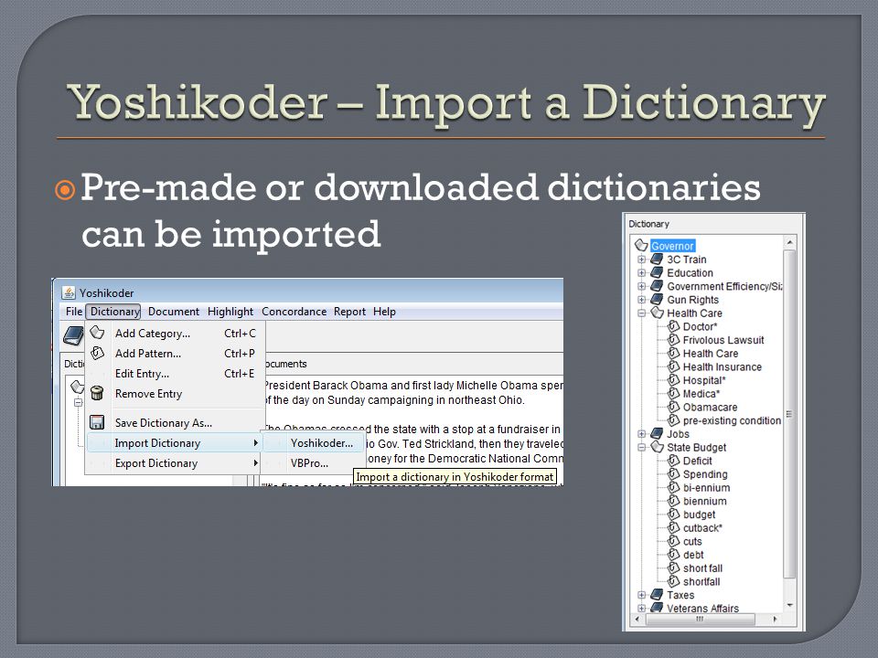The width and height of the screenshot is (878, 658).
Task: Choose Save Dictionary As... entry
Action: tap(176, 423)
